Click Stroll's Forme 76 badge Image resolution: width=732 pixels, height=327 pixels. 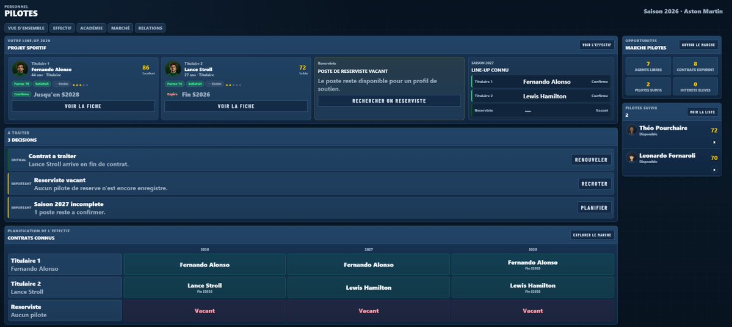pyautogui.click(x=175, y=84)
